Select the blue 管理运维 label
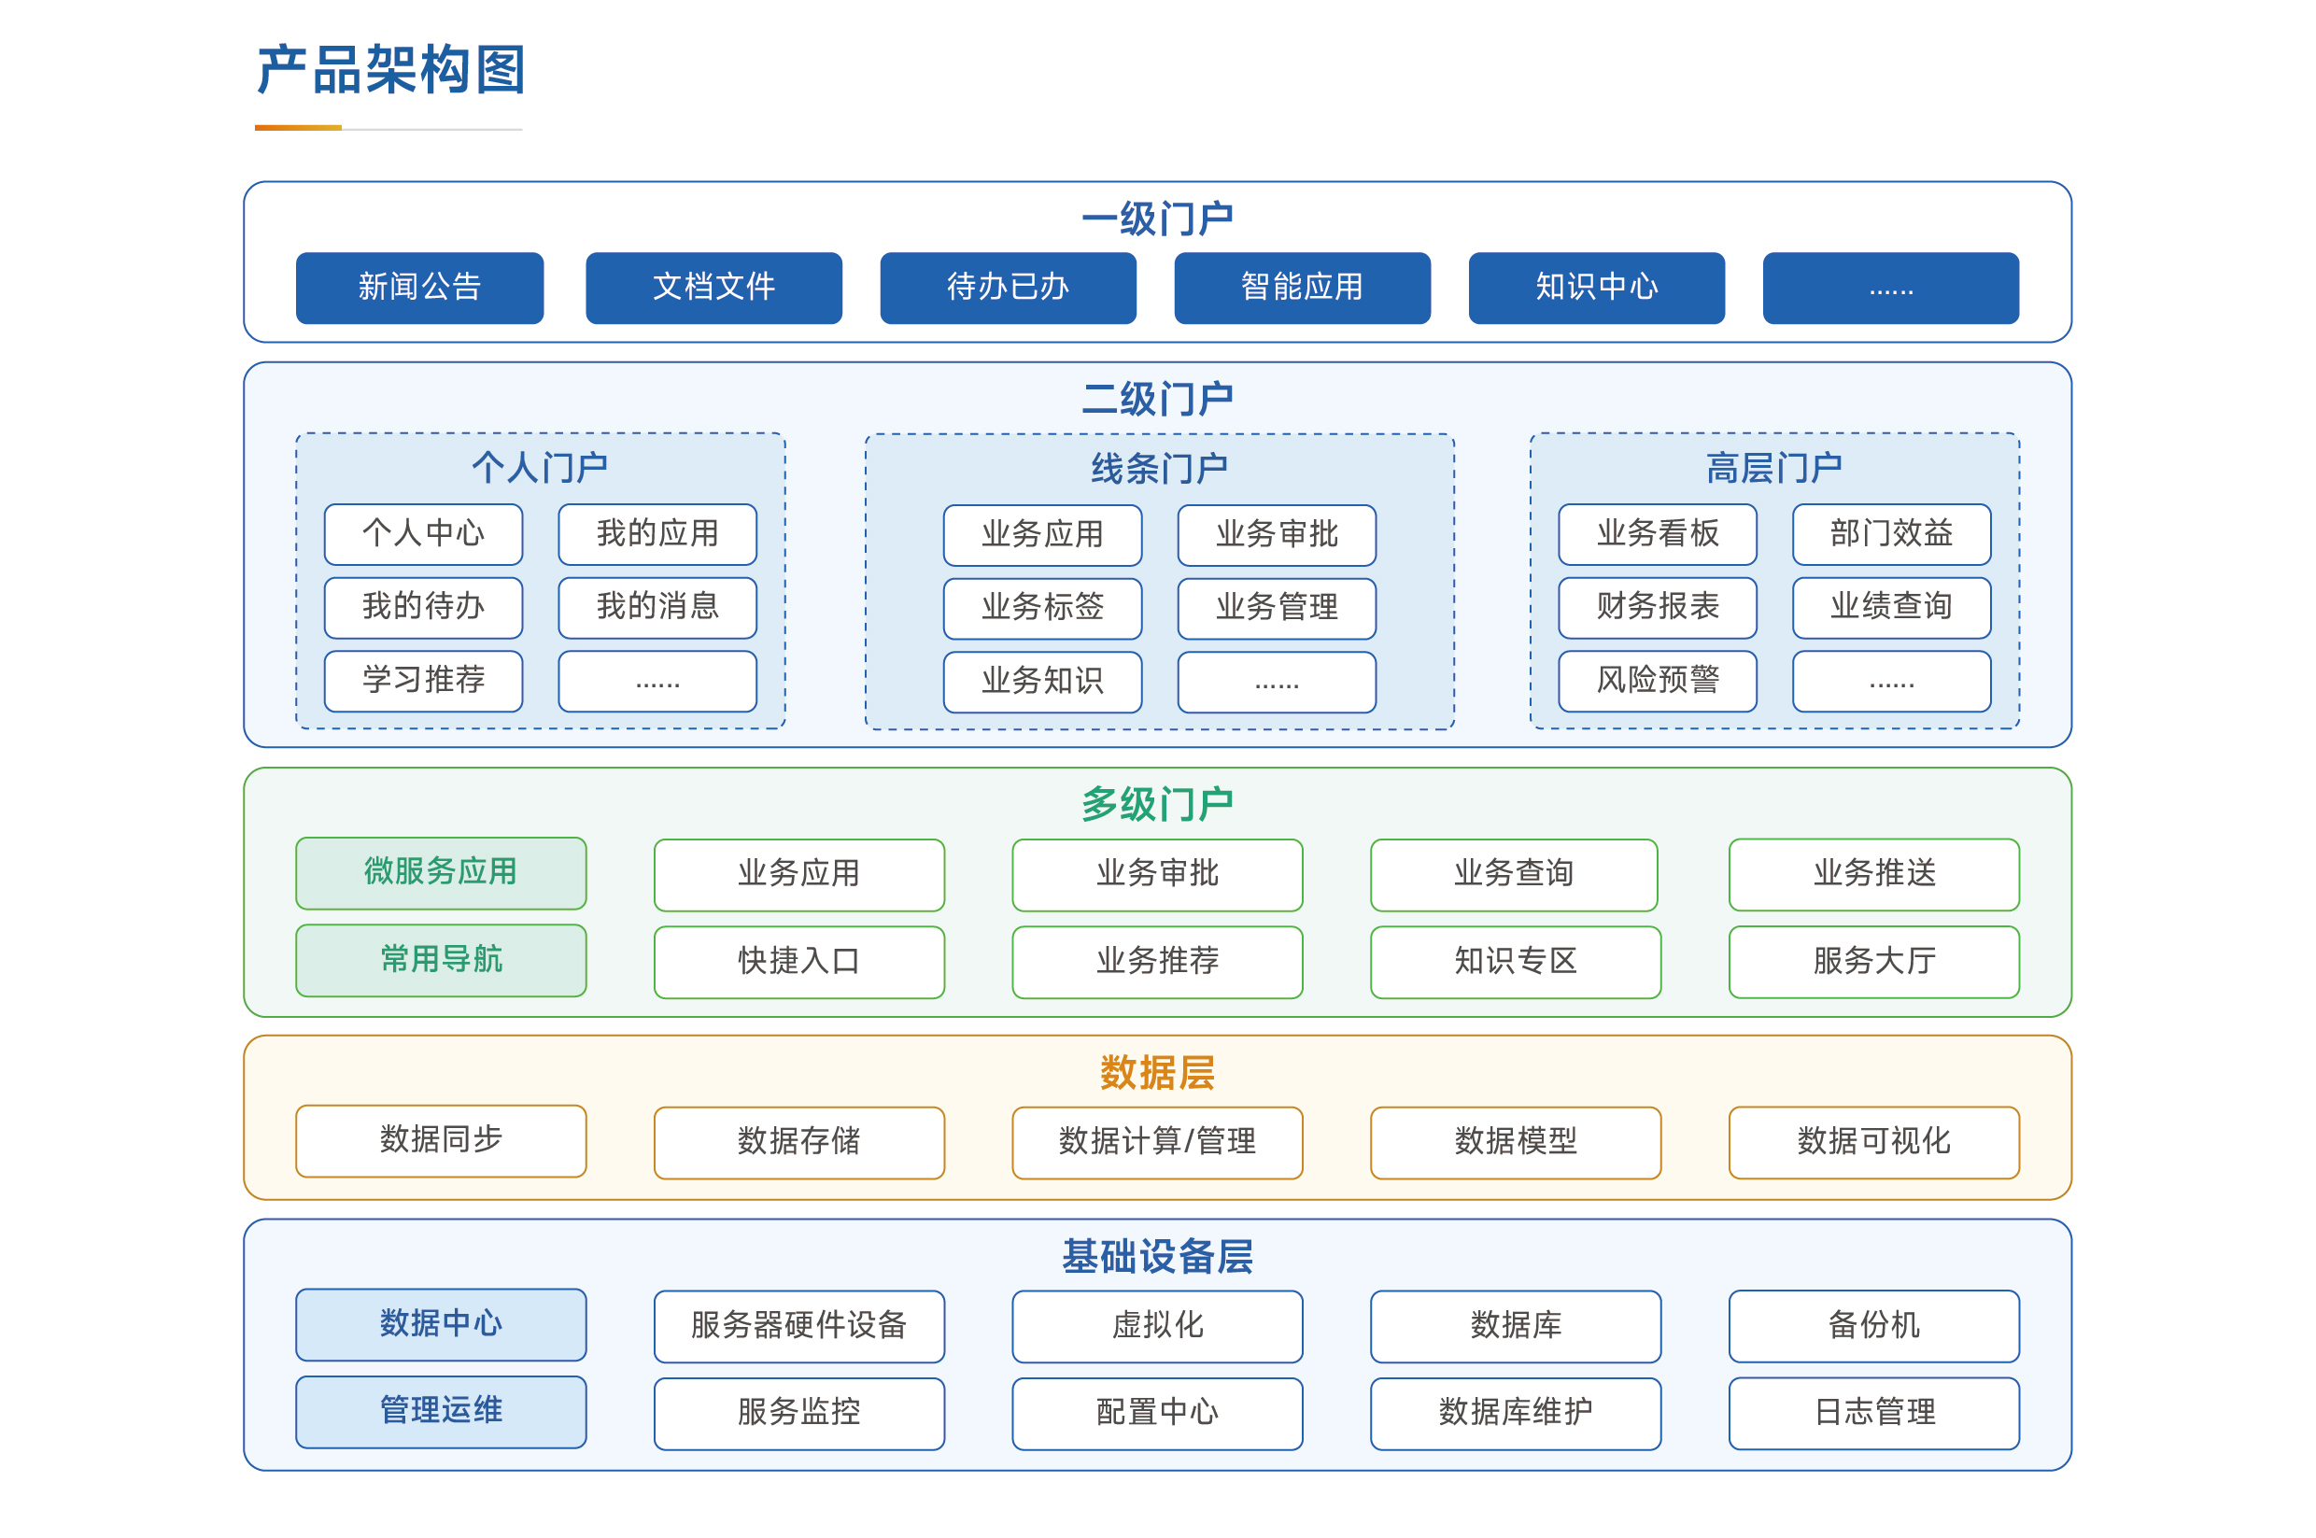2316x1538 pixels. click(441, 1413)
